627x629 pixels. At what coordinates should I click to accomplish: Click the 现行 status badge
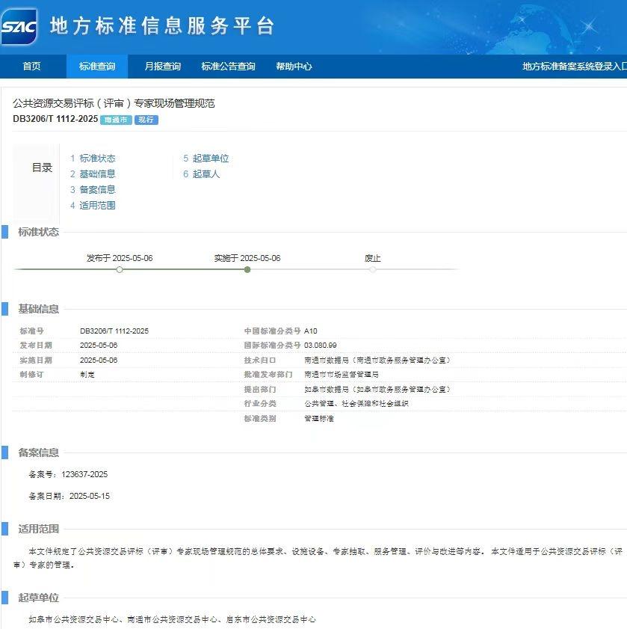[x=146, y=120]
